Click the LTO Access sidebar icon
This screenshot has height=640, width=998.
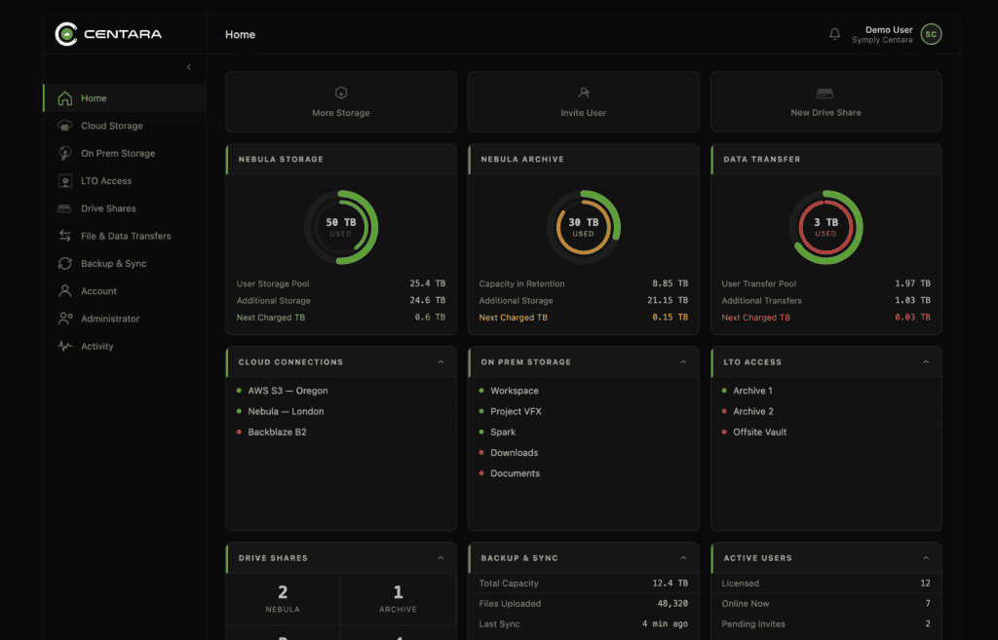pyautogui.click(x=65, y=181)
